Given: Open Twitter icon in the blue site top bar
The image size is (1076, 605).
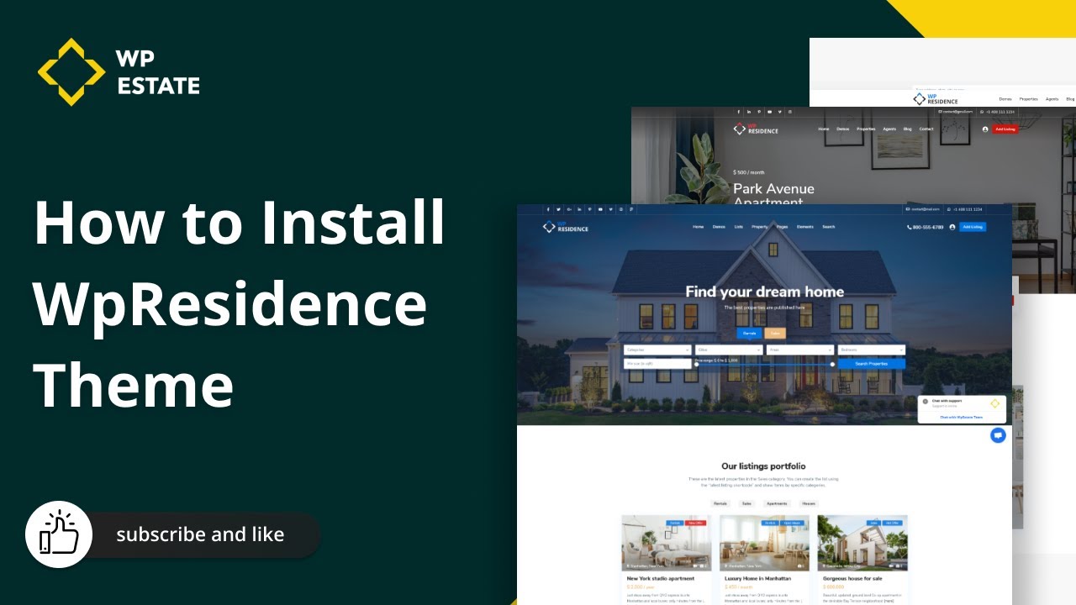Looking at the screenshot, I should tap(558, 209).
